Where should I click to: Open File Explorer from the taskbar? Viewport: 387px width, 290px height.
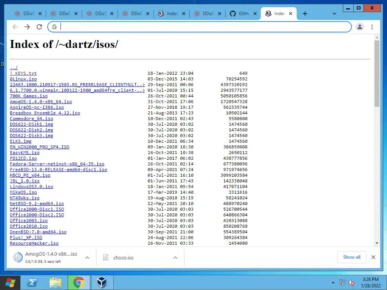pyautogui.click(x=56, y=282)
